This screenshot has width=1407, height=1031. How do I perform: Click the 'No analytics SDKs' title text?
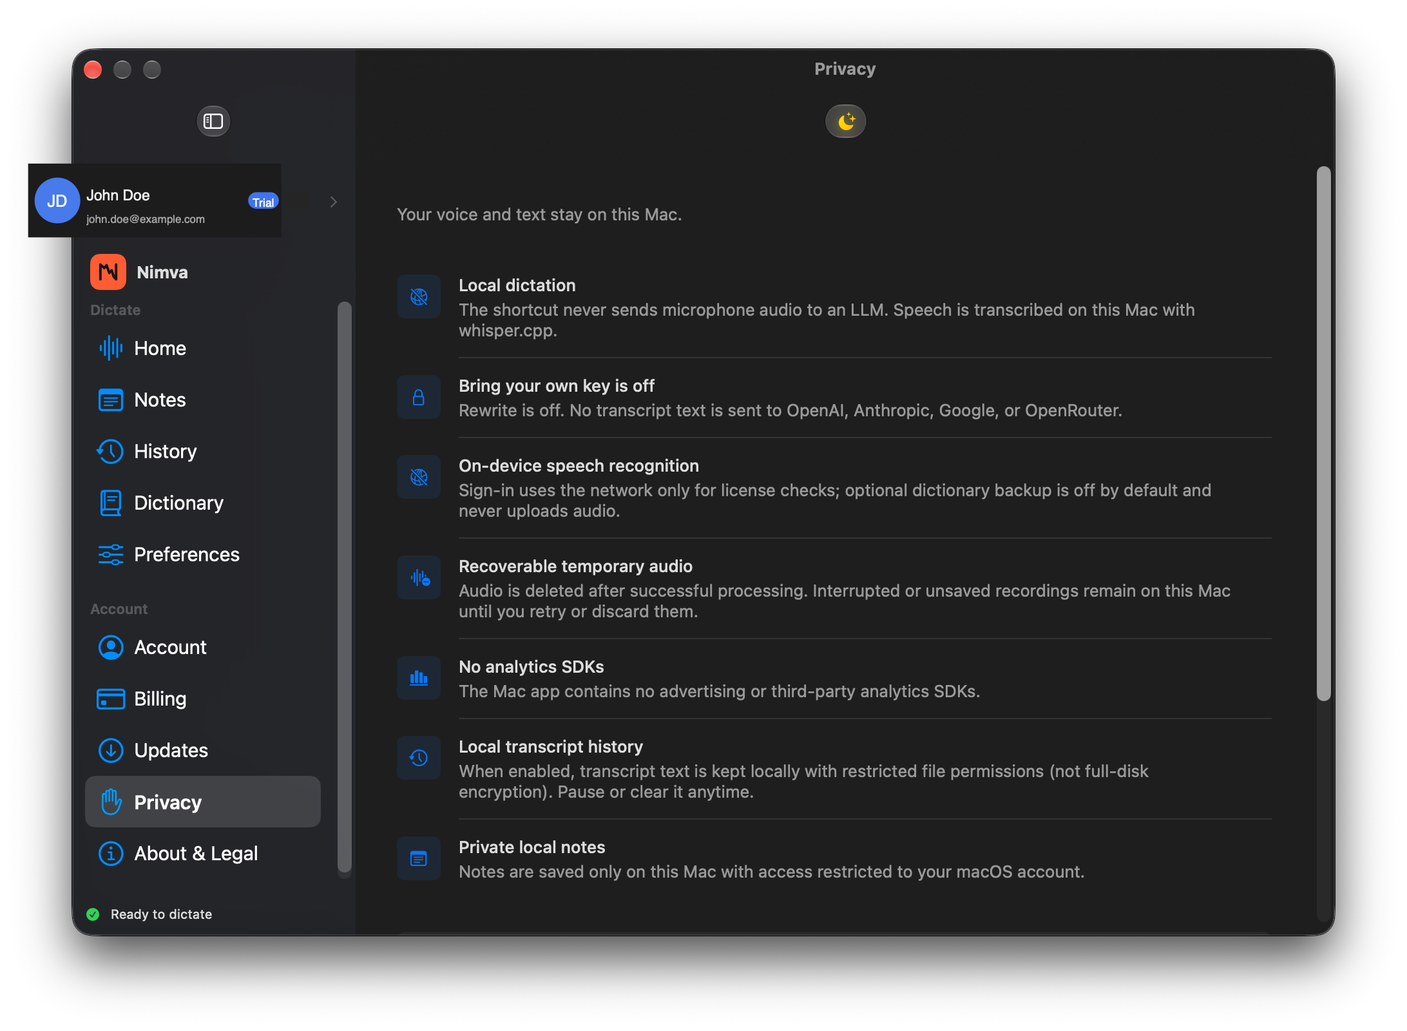pyautogui.click(x=531, y=667)
